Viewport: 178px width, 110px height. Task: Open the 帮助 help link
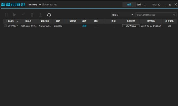pos(154,5)
